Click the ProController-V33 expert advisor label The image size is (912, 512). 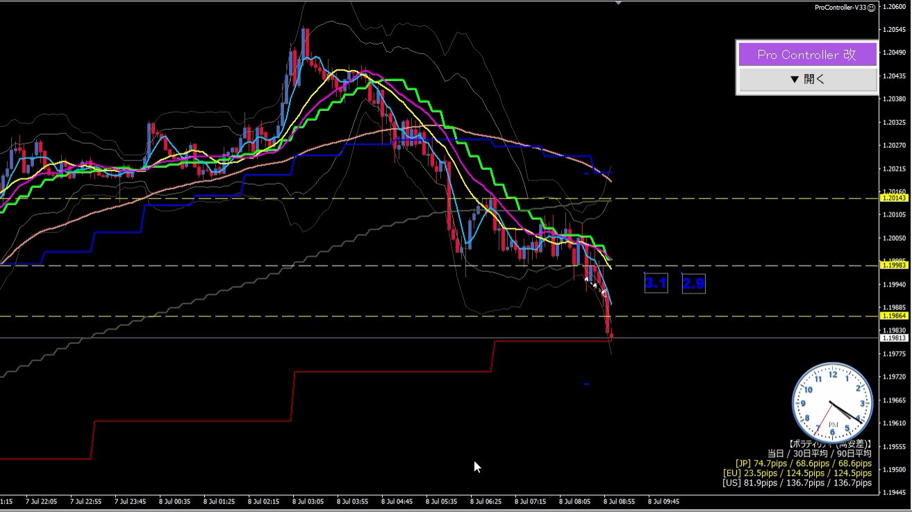[x=840, y=8]
